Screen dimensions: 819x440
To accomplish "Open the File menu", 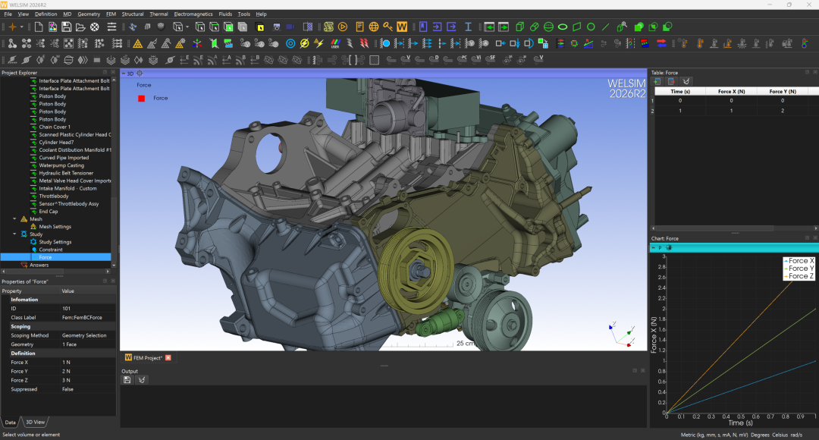I will pyautogui.click(x=8, y=14).
